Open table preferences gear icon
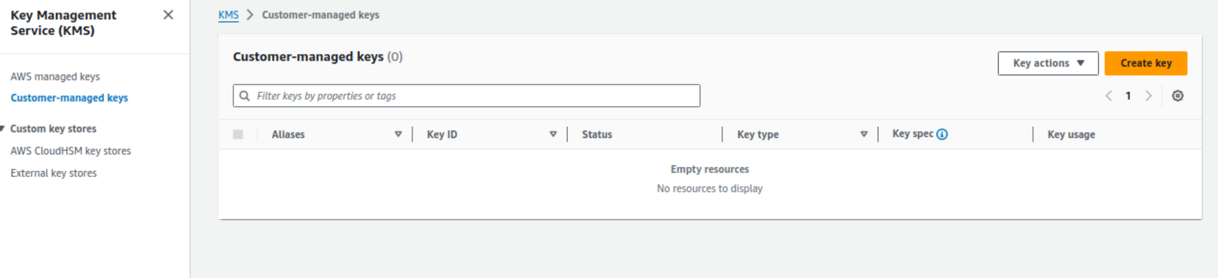This screenshot has width=1218, height=278. coord(1178,96)
